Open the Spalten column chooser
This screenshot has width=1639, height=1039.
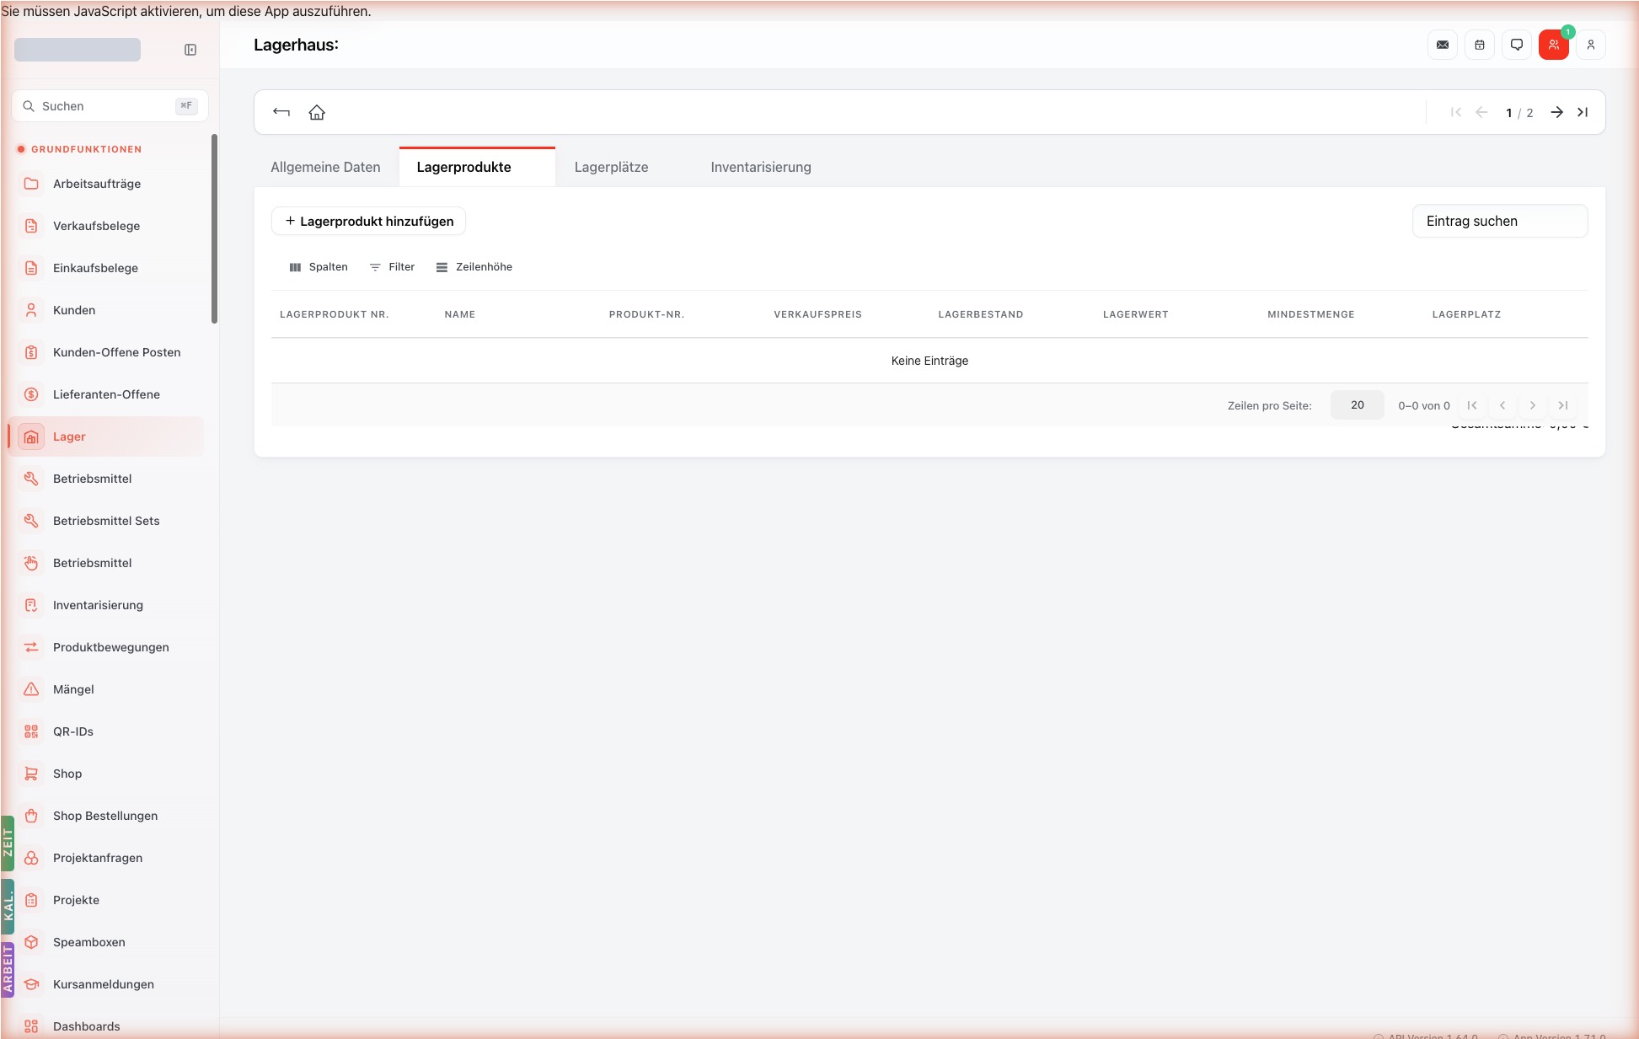[x=319, y=267]
